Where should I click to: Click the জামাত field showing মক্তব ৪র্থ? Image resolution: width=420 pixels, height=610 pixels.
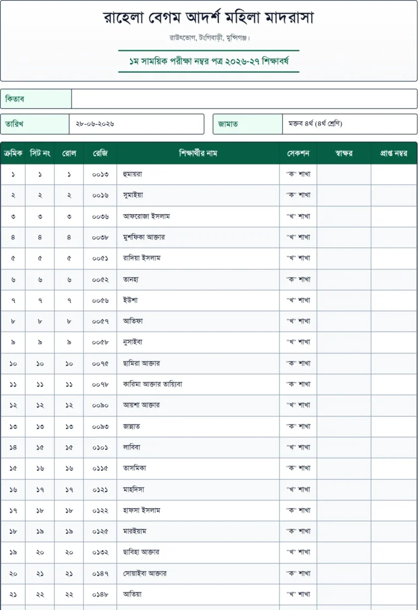click(x=349, y=124)
